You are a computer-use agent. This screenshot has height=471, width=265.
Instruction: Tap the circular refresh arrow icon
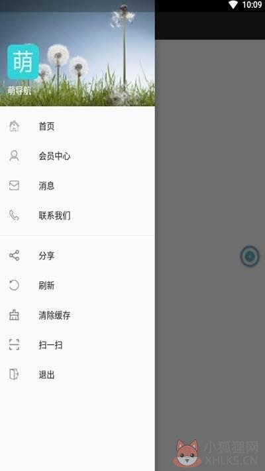tap(14, 285)
